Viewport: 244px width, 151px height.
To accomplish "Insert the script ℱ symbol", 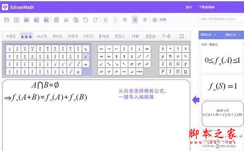I will coord(163,72).
